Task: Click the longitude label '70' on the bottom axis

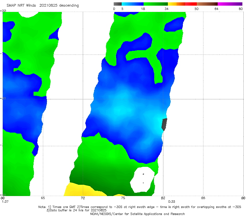Action: pyautogui.click(x=83, y=198)
